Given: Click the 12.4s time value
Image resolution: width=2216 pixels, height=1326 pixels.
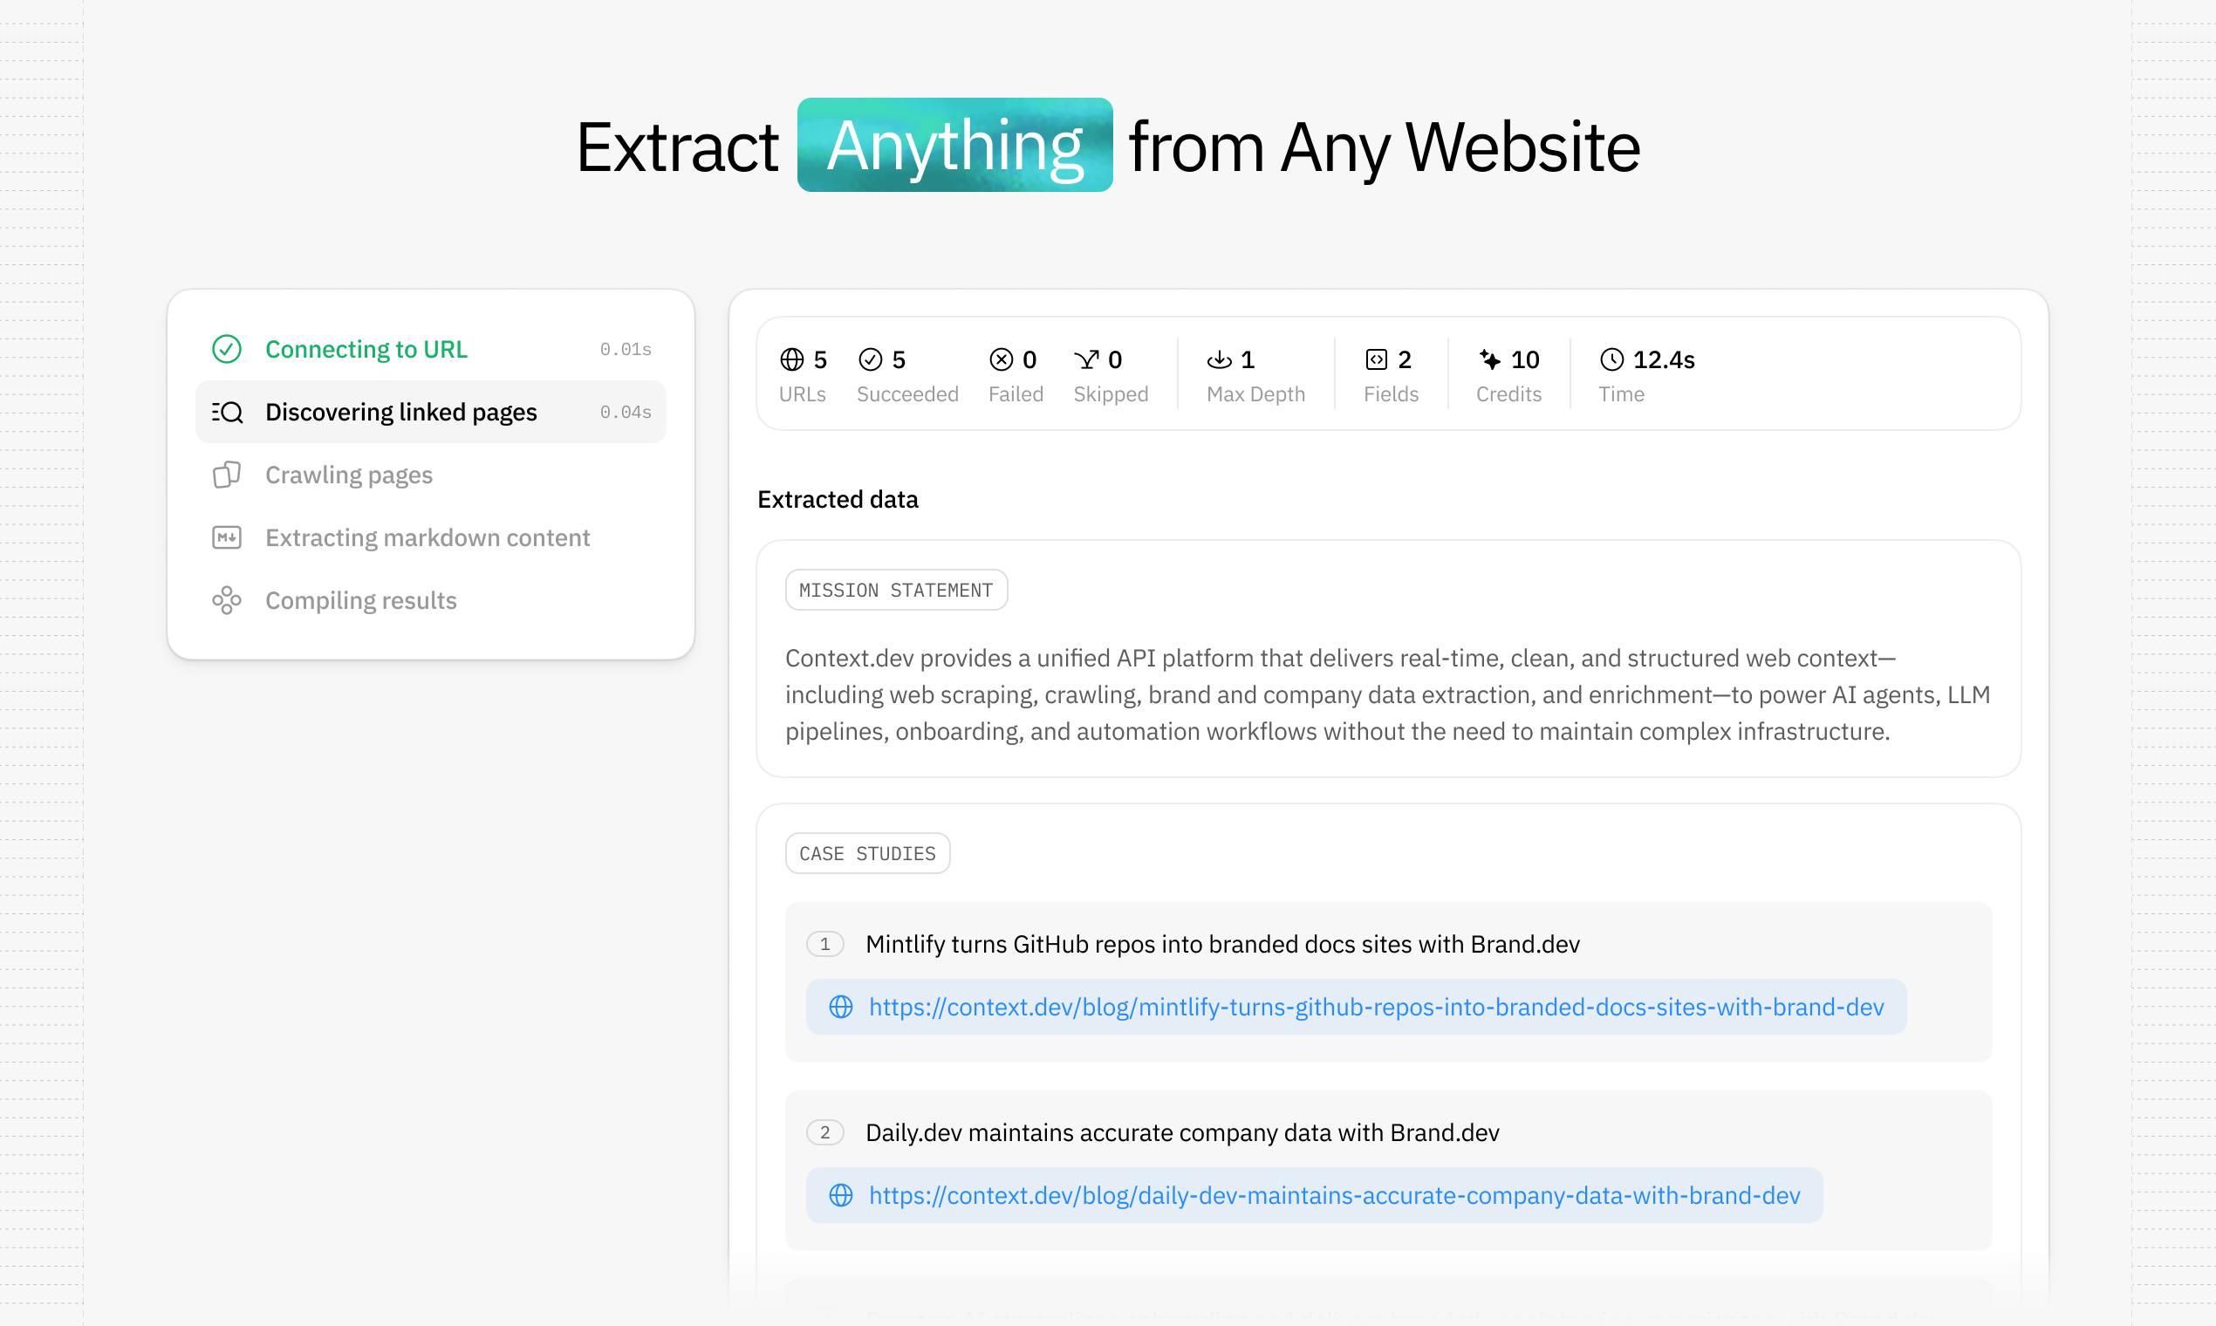Looking at the screenshot, I should (x=1664, y=359).
